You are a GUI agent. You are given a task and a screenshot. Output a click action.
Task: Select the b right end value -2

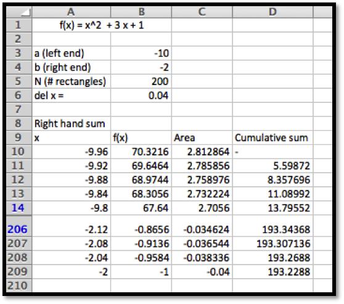click(141, 67)
